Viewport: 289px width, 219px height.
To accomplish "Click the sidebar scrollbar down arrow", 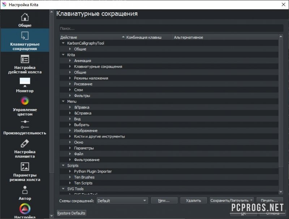I will tap(52, 216).
